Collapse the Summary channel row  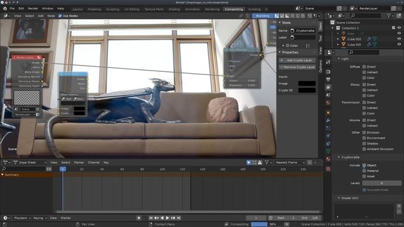click(x=3, y=175)
